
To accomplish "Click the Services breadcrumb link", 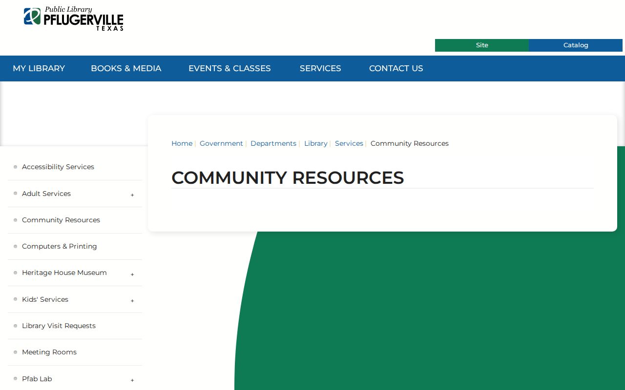I will tap(349, 143).
